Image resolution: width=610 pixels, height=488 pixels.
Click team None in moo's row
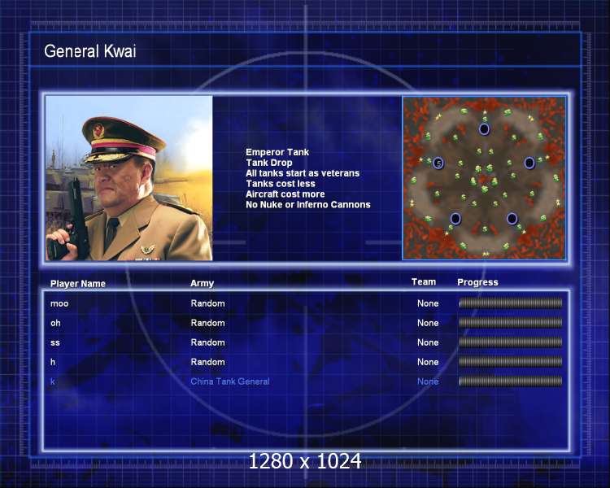(428, 303)
